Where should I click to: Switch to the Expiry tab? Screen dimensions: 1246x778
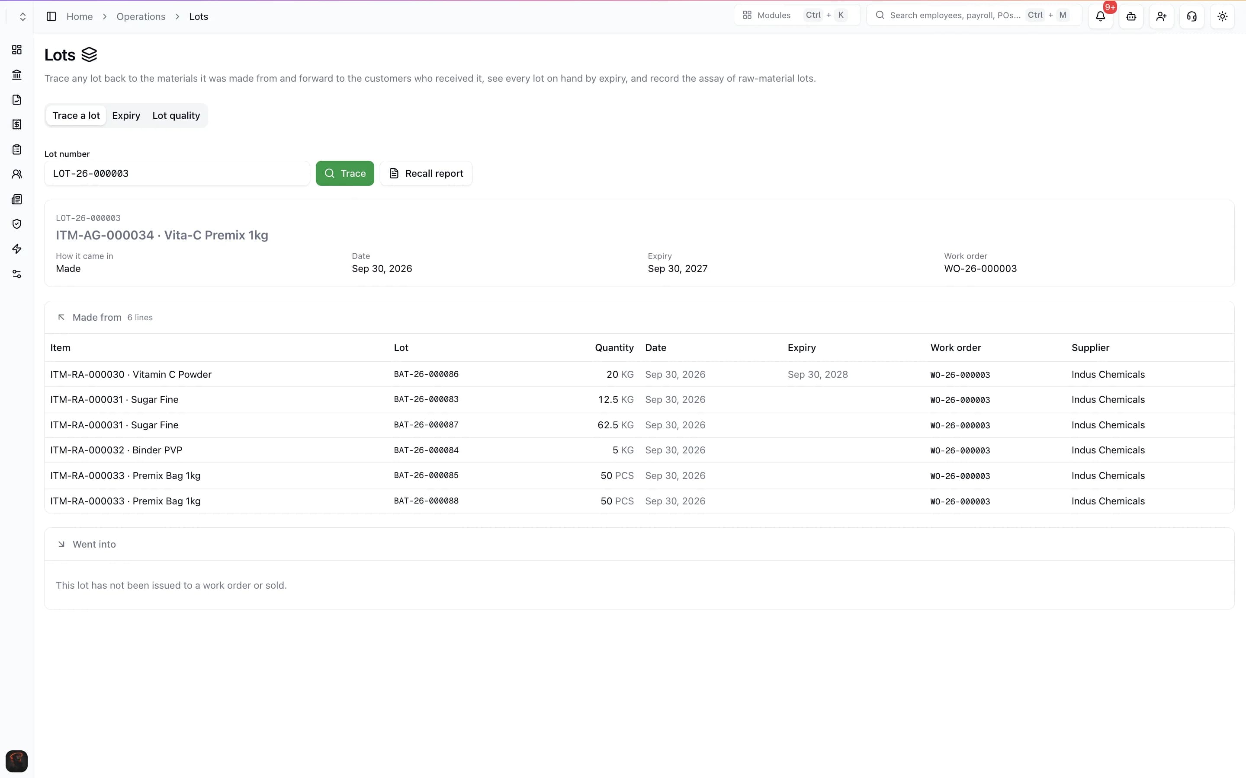pos(126,116)
